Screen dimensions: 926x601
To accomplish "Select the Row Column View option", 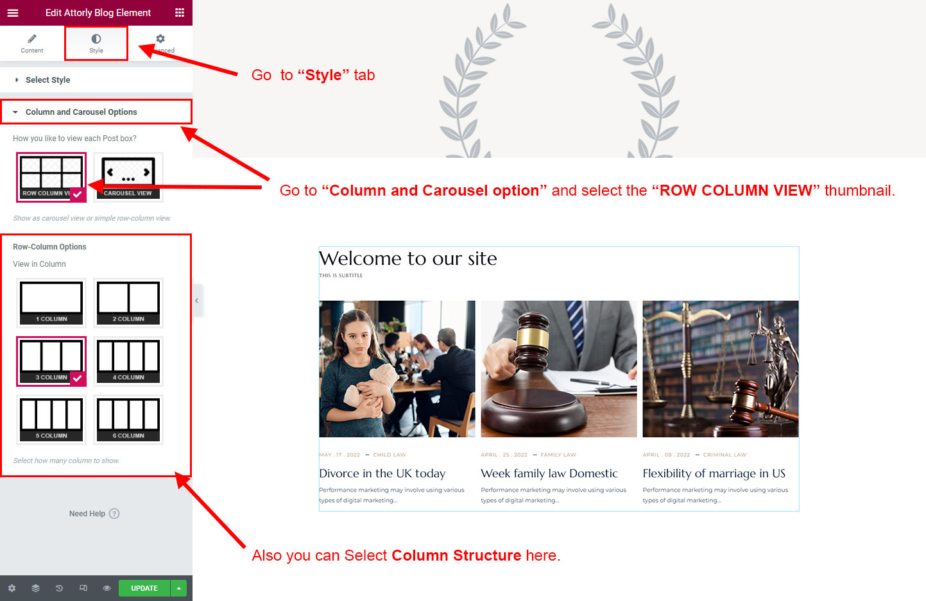I will click(x=51, y=177).
